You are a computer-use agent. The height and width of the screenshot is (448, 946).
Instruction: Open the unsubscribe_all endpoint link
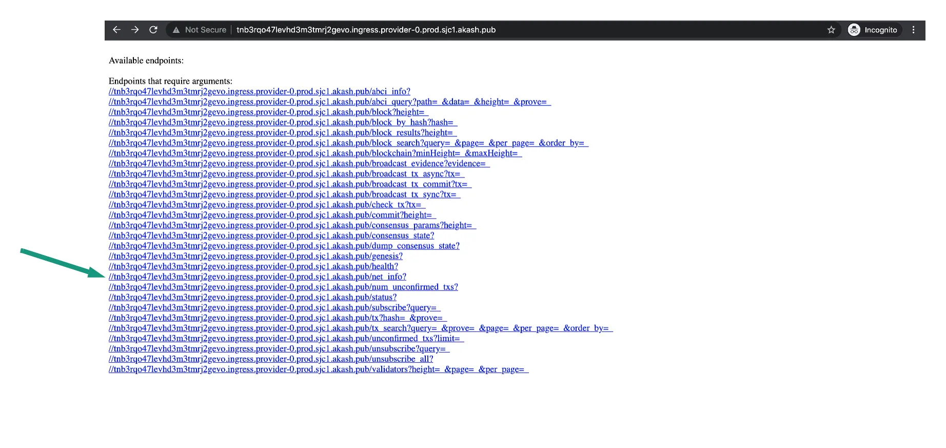tap(271, 359)
